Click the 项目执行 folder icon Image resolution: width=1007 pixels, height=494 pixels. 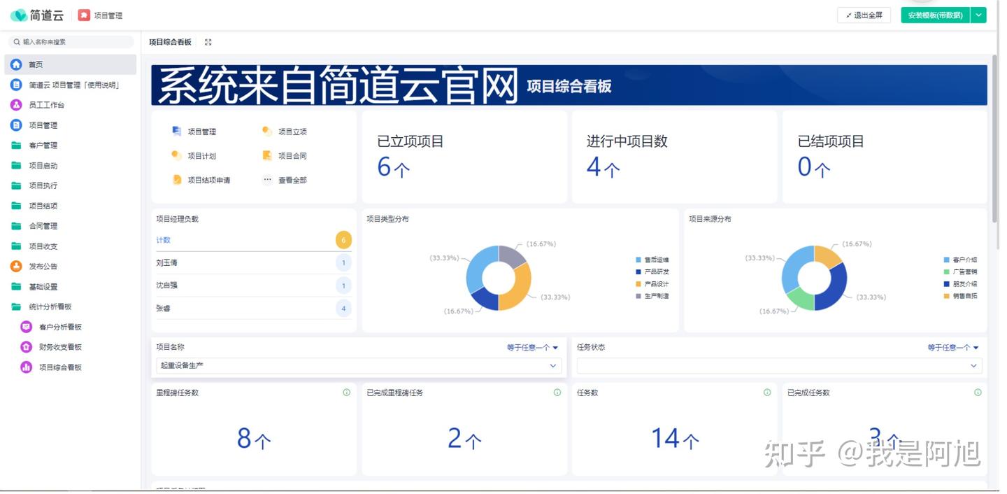16,185
